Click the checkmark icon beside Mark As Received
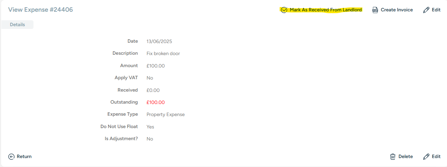 (x=284, y=10)
